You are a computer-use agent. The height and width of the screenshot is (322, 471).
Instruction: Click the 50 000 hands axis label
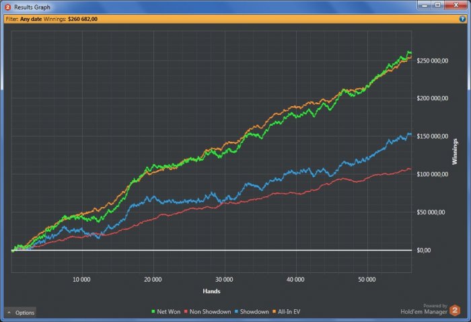pyautogui.click(x=367, y=280)
